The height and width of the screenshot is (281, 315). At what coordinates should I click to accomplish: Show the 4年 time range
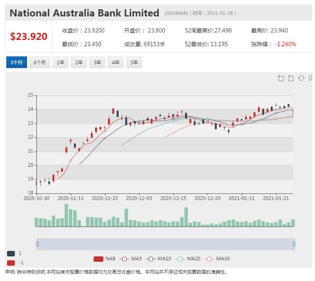pyautogui.click(x=116, y=62)
